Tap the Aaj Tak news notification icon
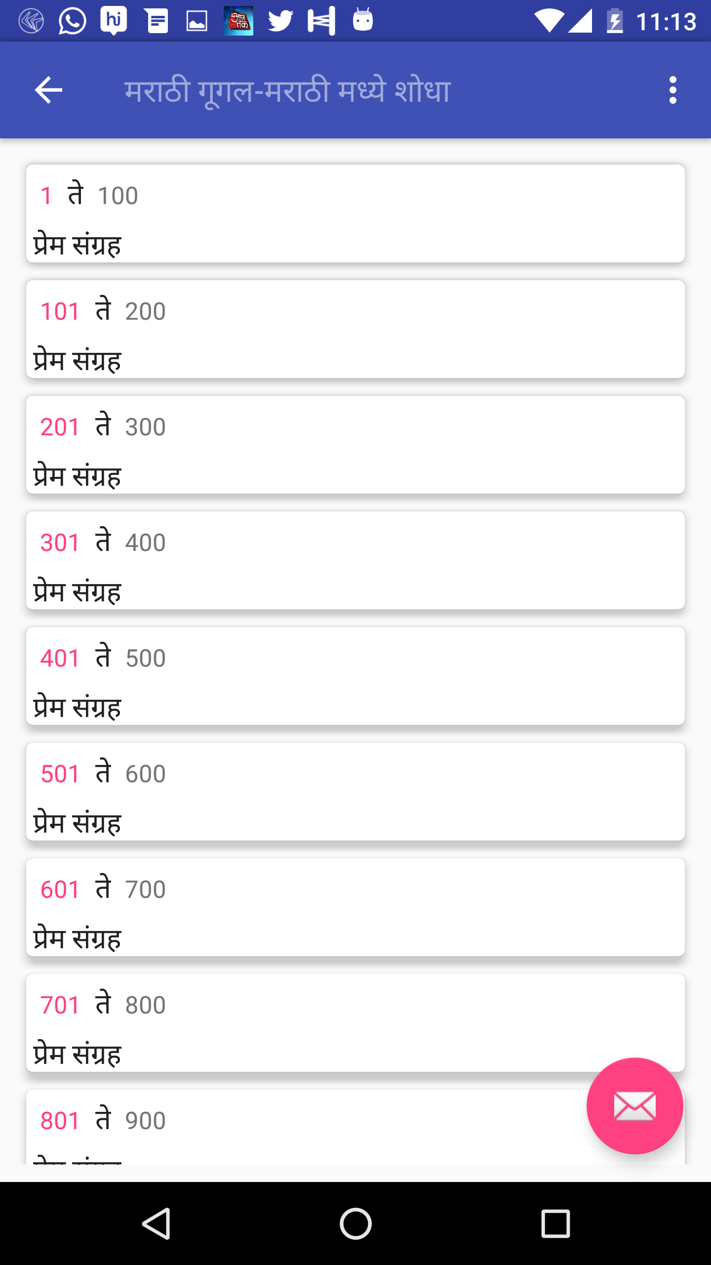The image size is (711, 1265). pyautogui.click(x=238, y=21)
